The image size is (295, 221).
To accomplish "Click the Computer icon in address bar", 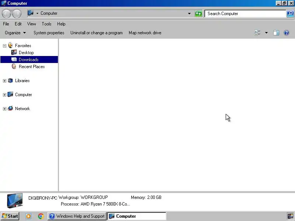I will pyautogui.click(x=31, y=13).
